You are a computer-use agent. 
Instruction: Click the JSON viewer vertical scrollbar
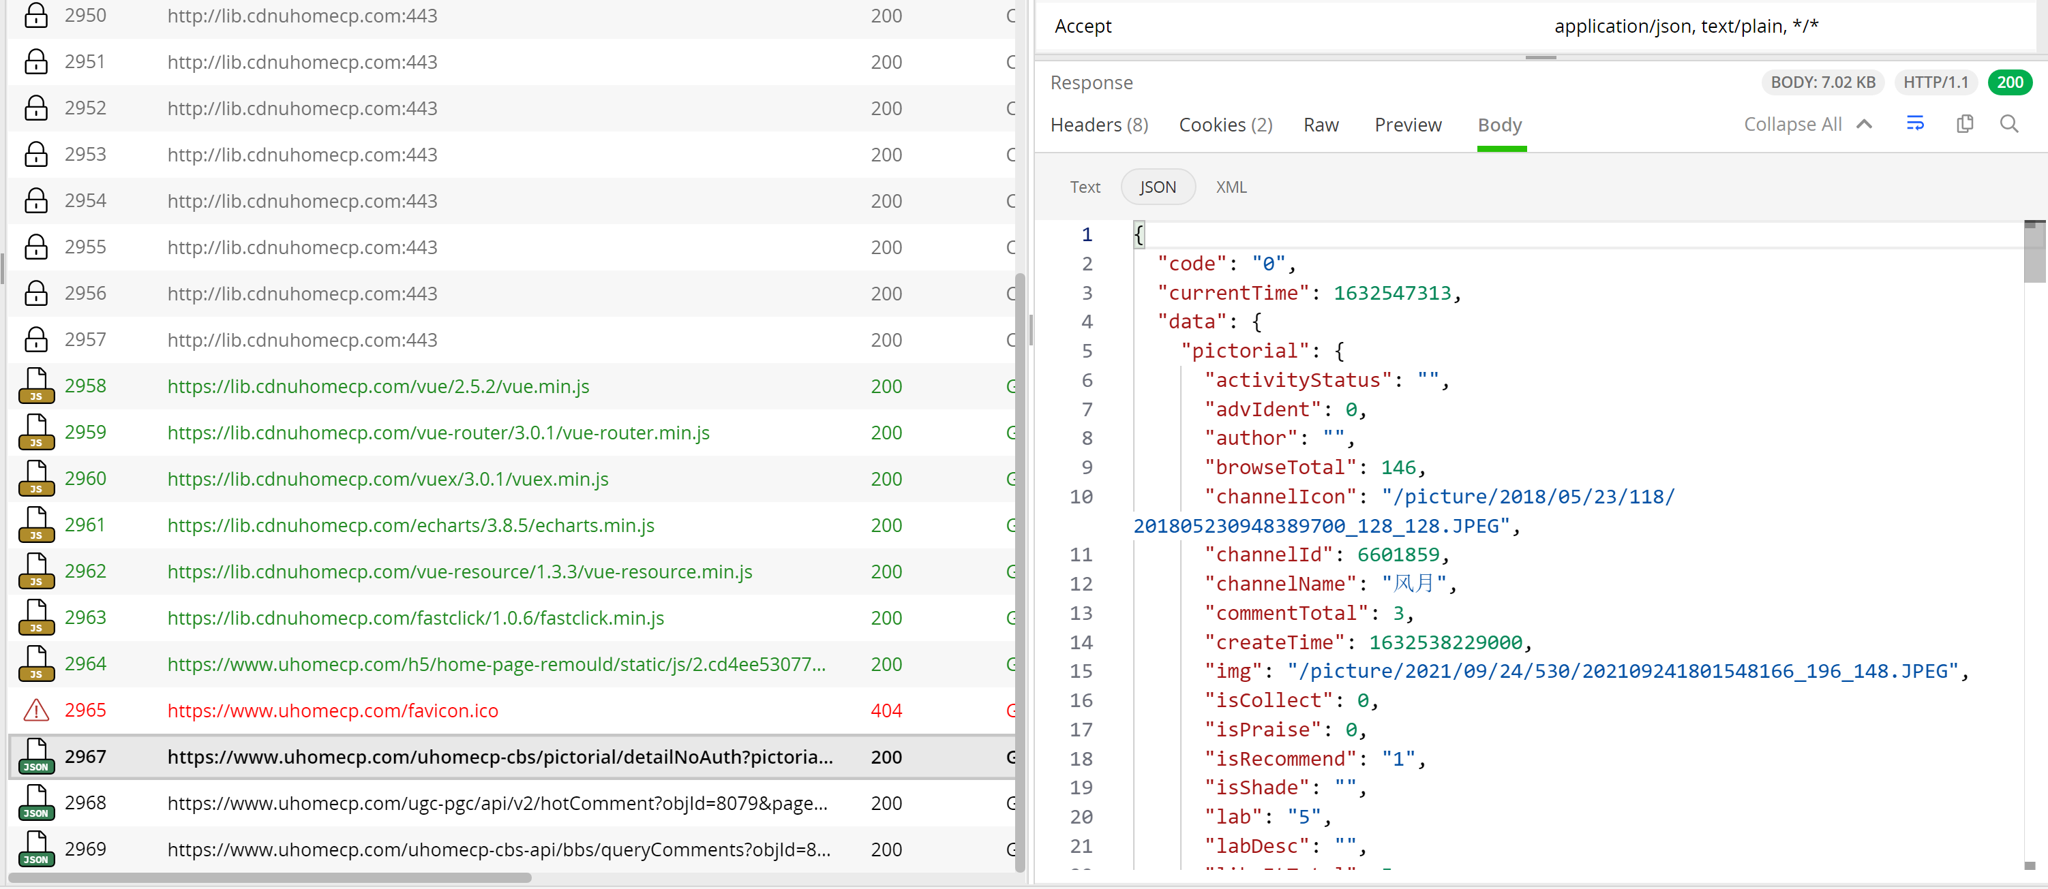[x=2034, y=253]
